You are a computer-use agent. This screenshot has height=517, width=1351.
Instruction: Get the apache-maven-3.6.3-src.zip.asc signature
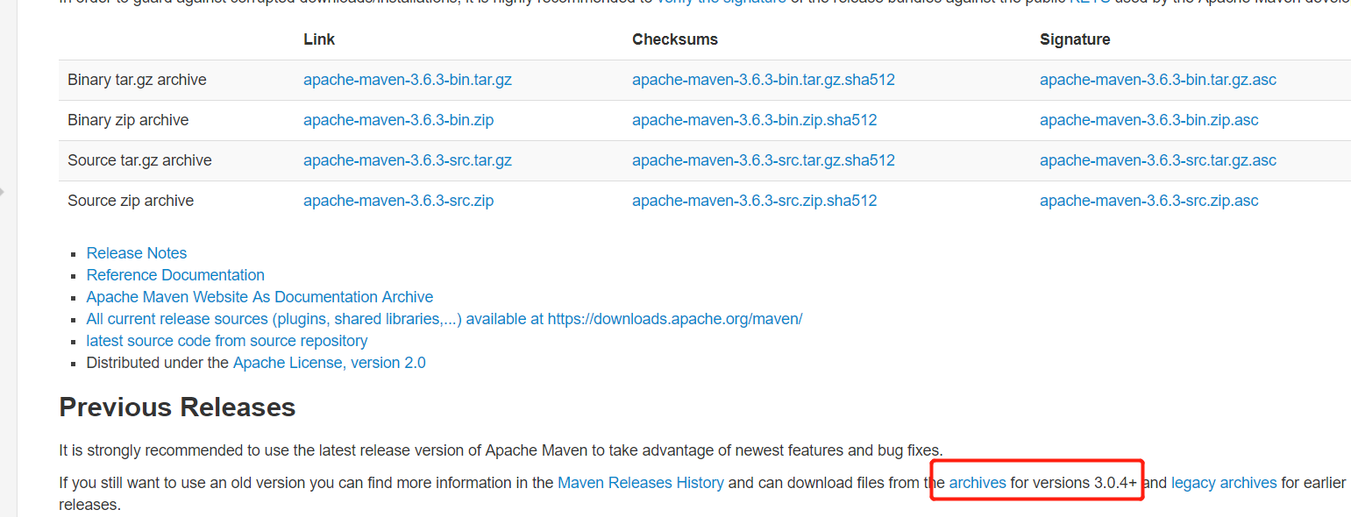[x=1149, y=201]
